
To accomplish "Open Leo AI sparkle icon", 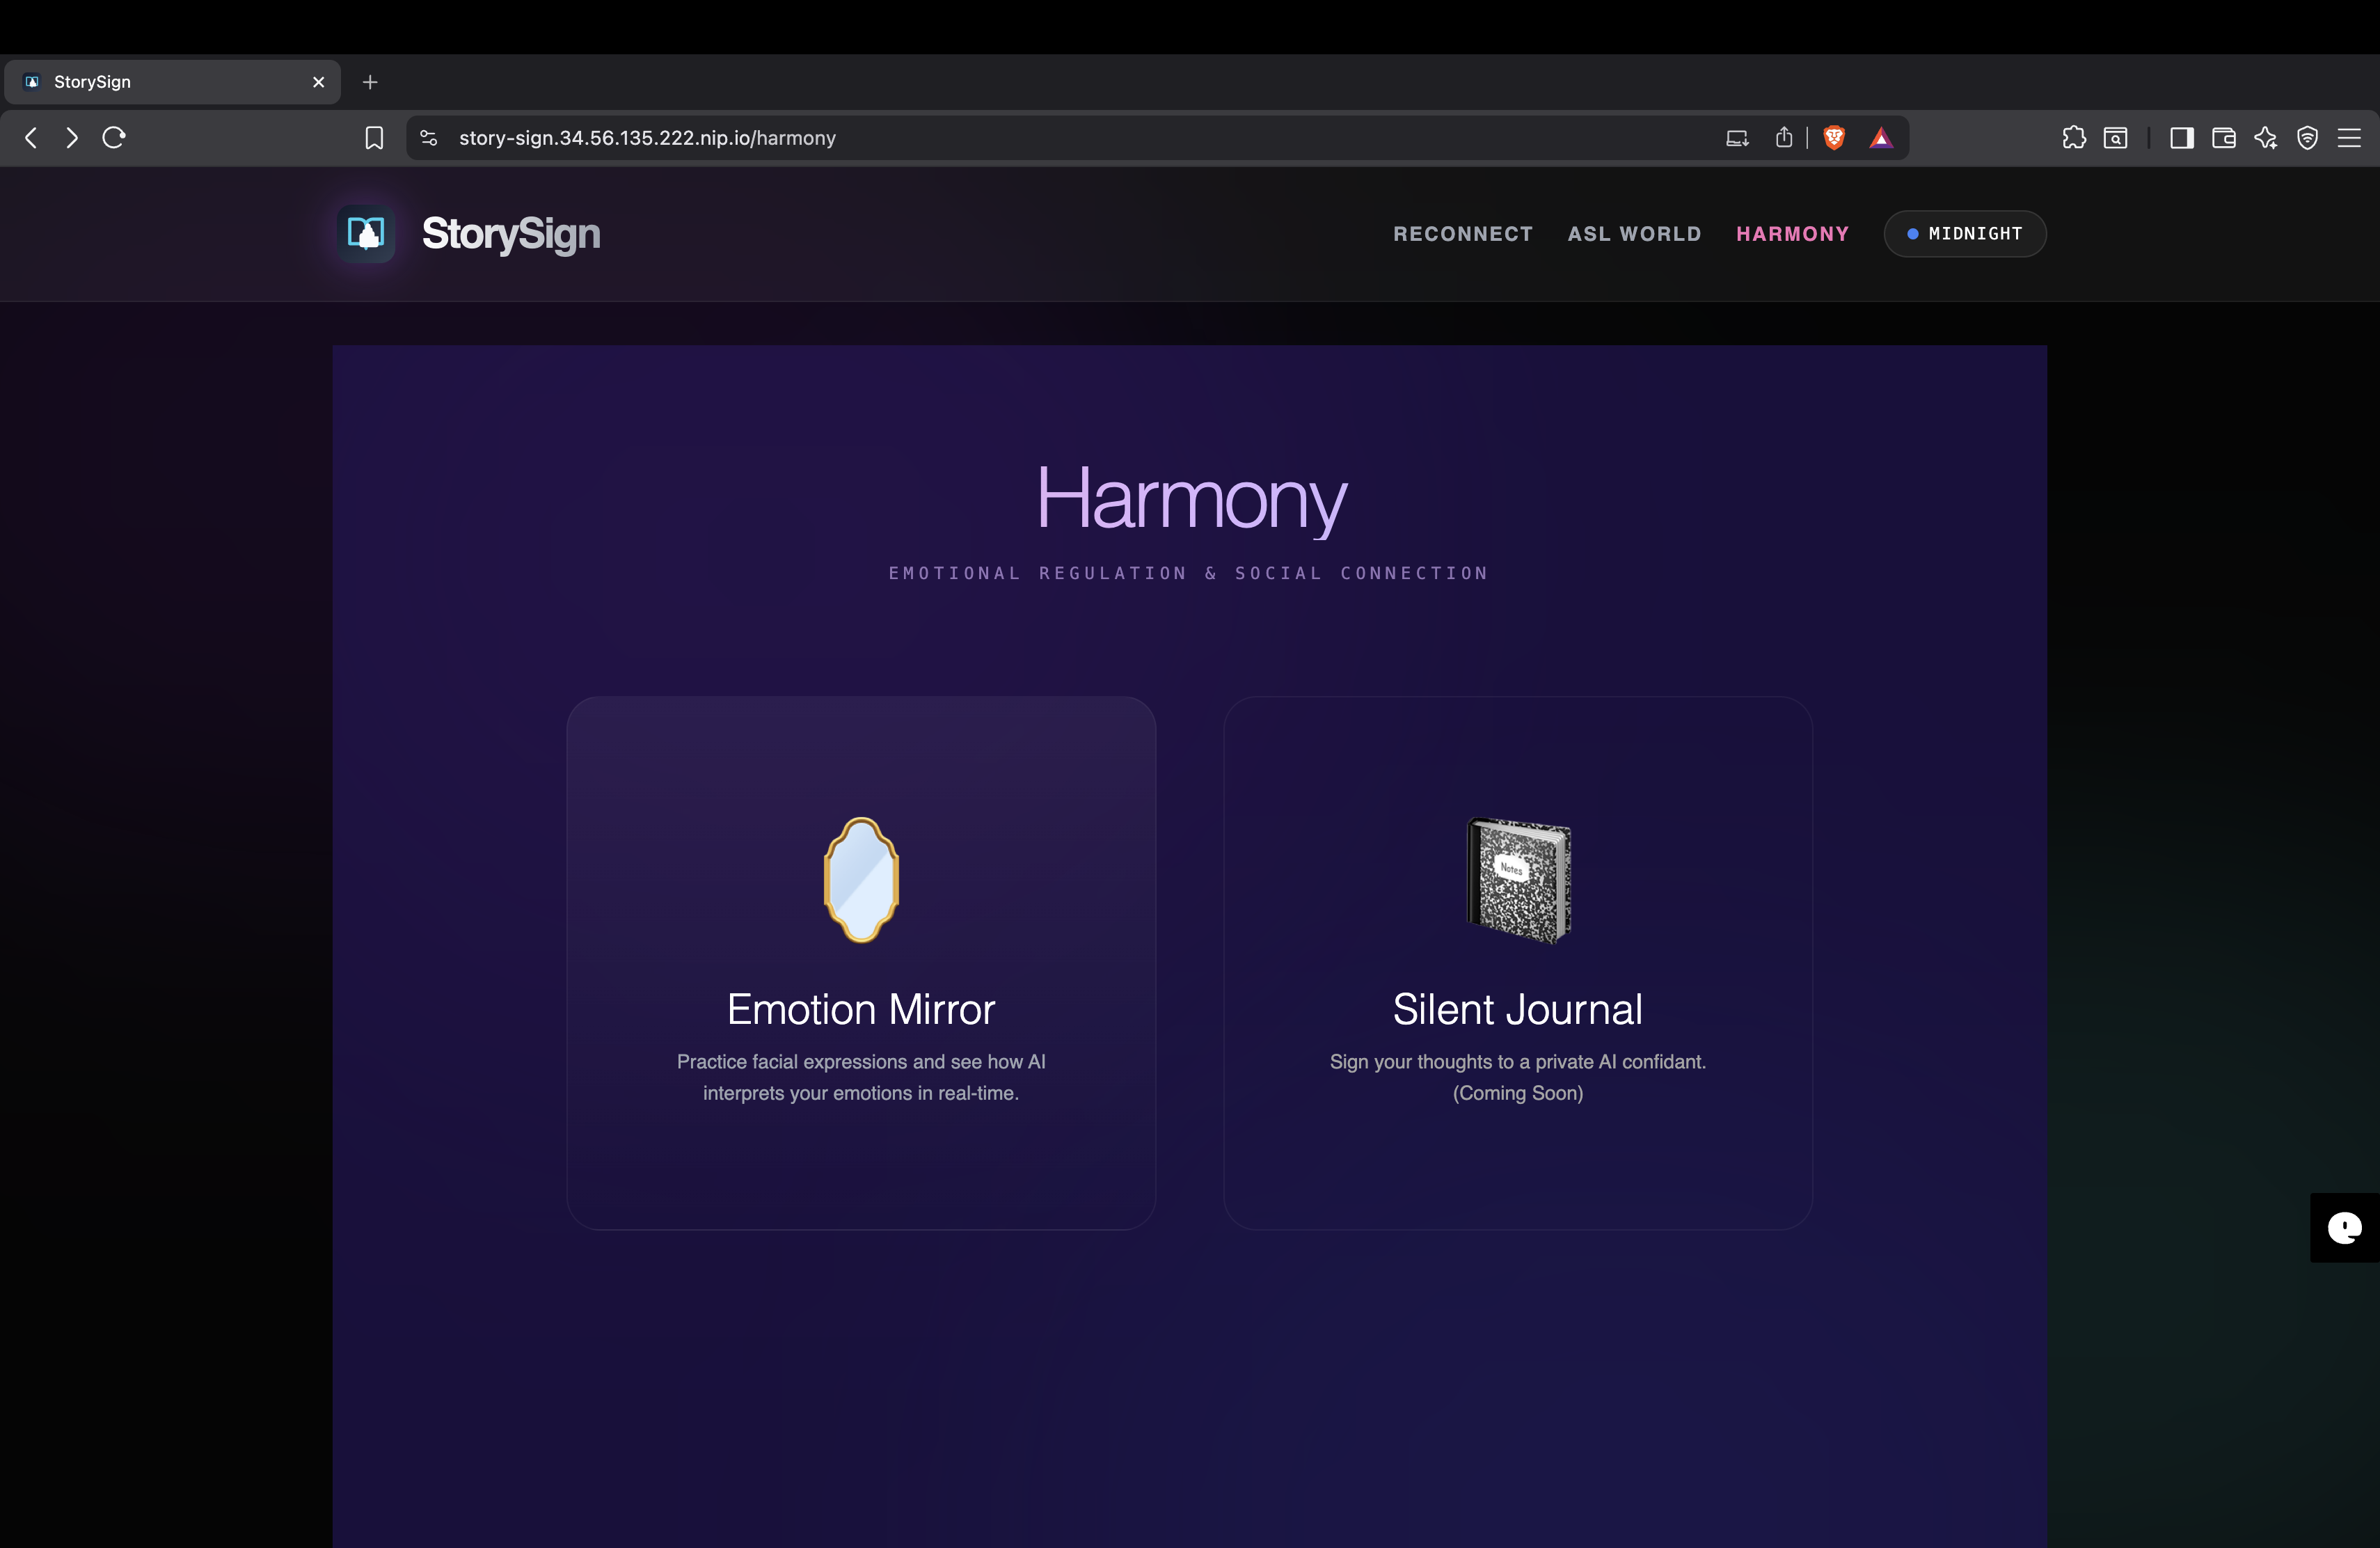I will click(2265, 138).
